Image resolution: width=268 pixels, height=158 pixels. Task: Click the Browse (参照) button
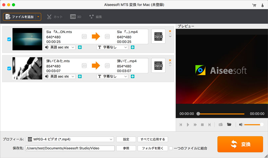tap(126, 148)
